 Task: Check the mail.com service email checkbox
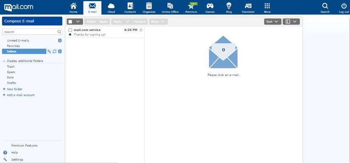(x=70, y=30)
